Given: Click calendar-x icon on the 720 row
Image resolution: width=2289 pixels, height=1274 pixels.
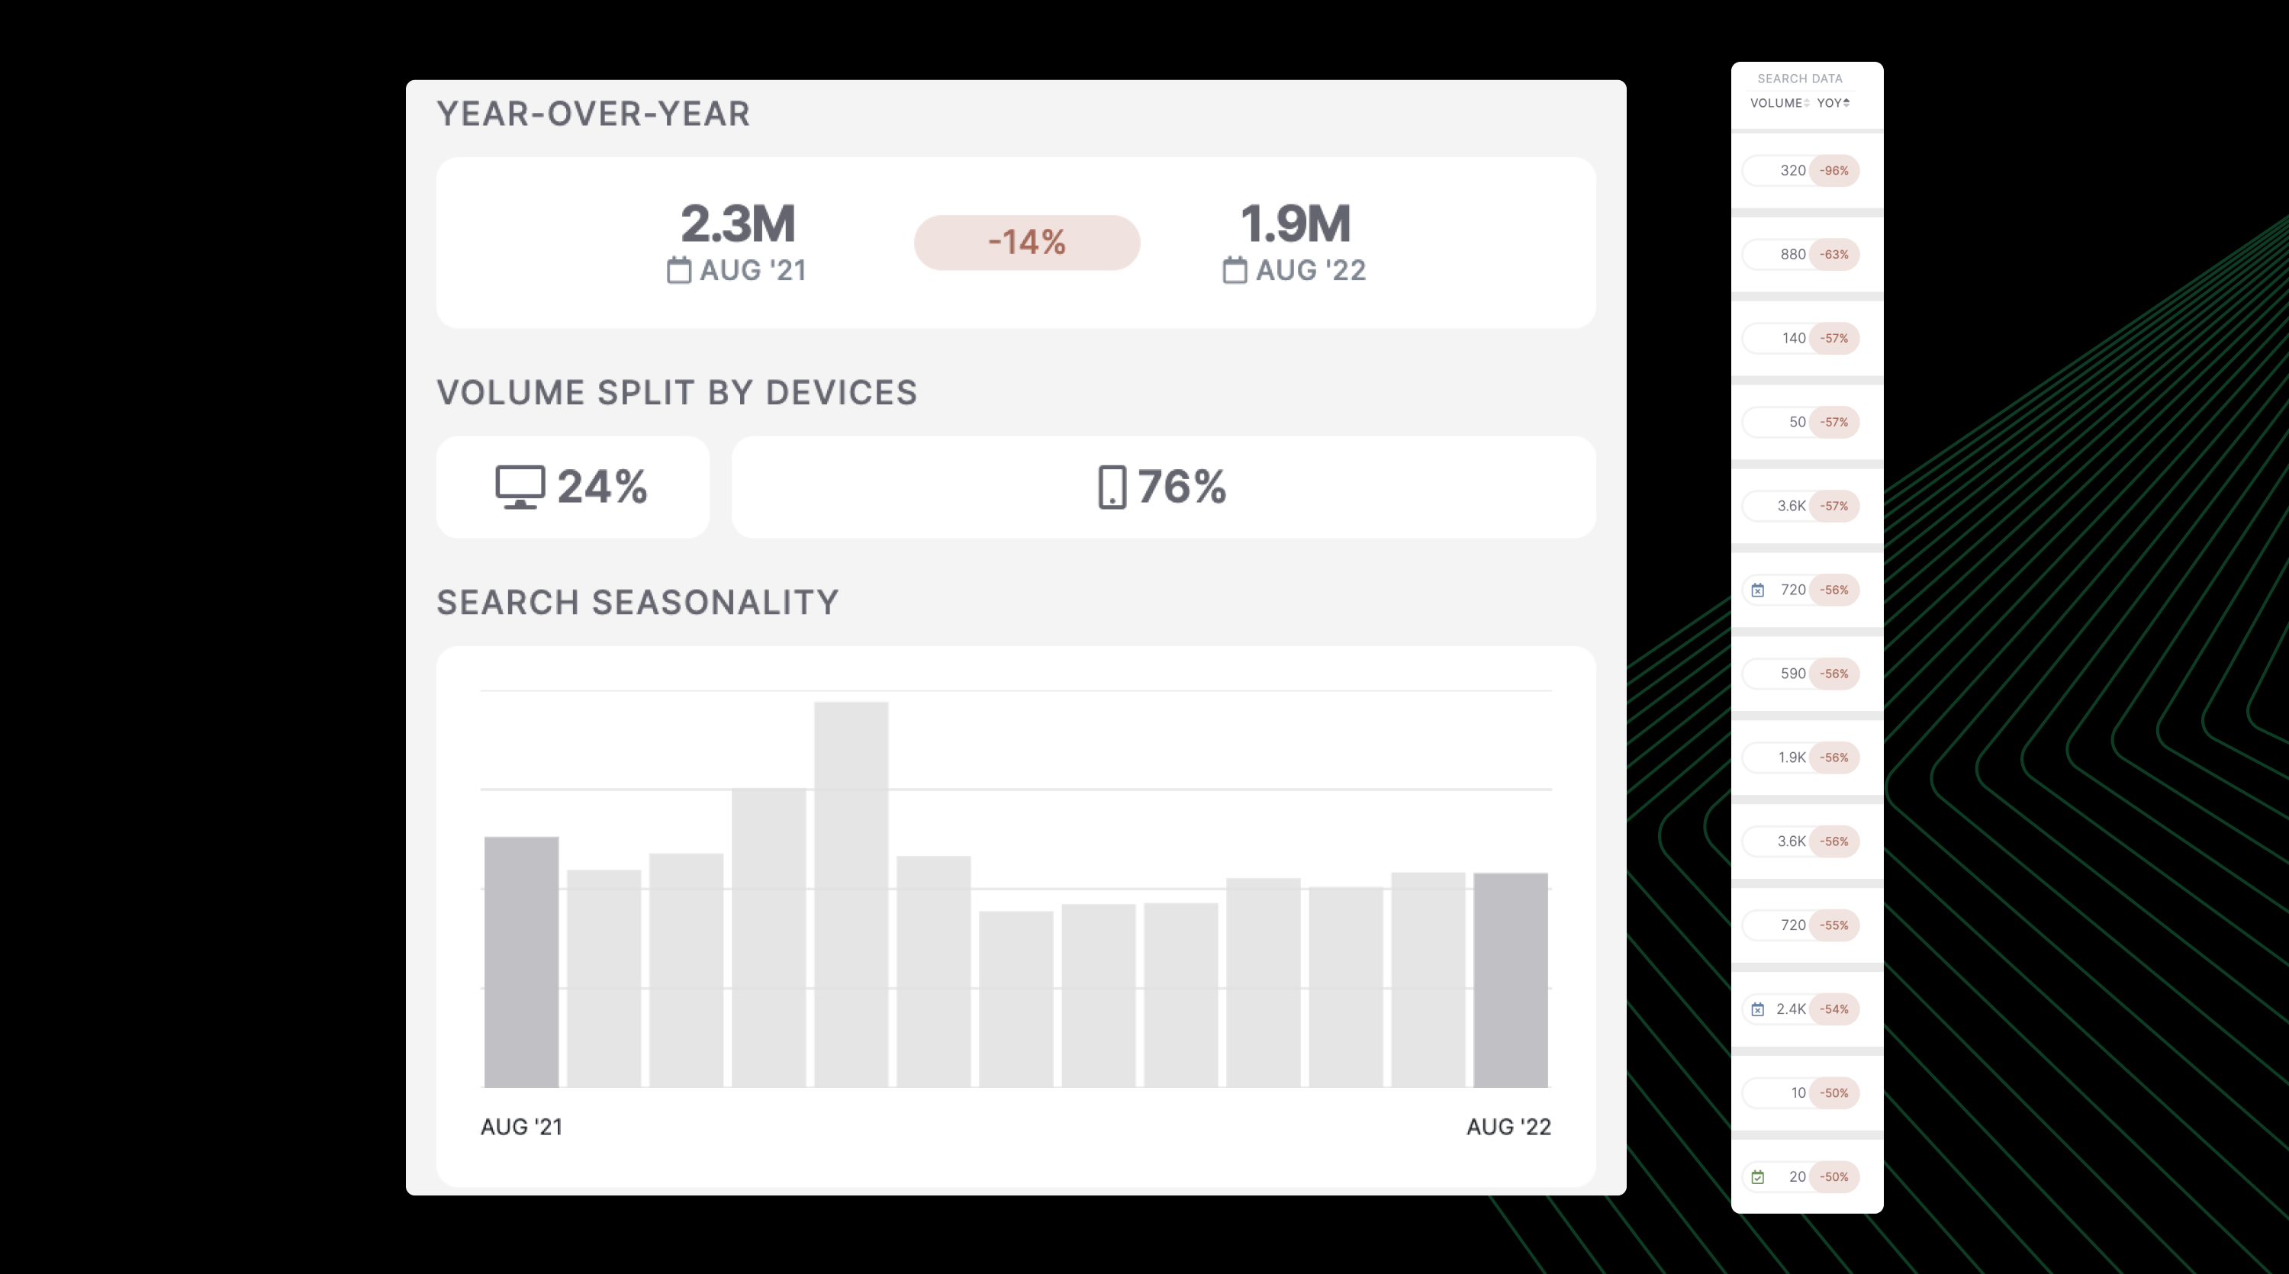Looking at the screenshot, I should point(1758,590).
